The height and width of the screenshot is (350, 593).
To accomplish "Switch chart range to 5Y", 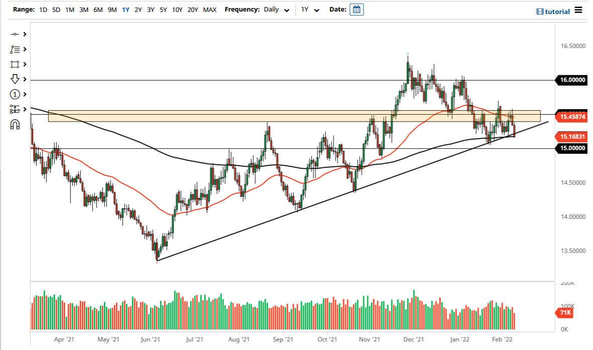I will (x=163, y=10).
